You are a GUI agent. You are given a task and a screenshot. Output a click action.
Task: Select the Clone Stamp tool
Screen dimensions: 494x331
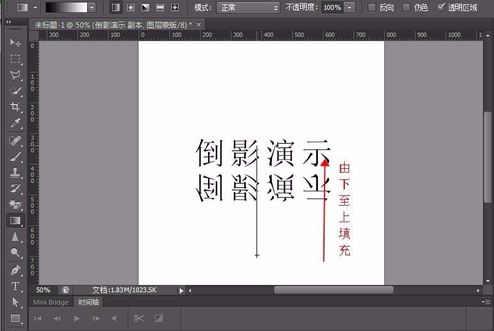[x=15, y=173]
